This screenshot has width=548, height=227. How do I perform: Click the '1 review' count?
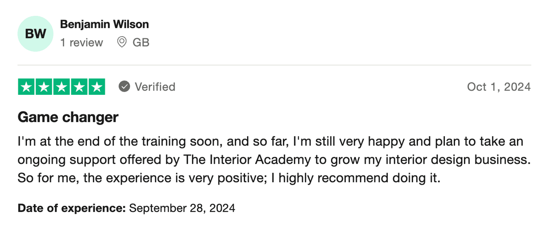[x=82, y=42]
